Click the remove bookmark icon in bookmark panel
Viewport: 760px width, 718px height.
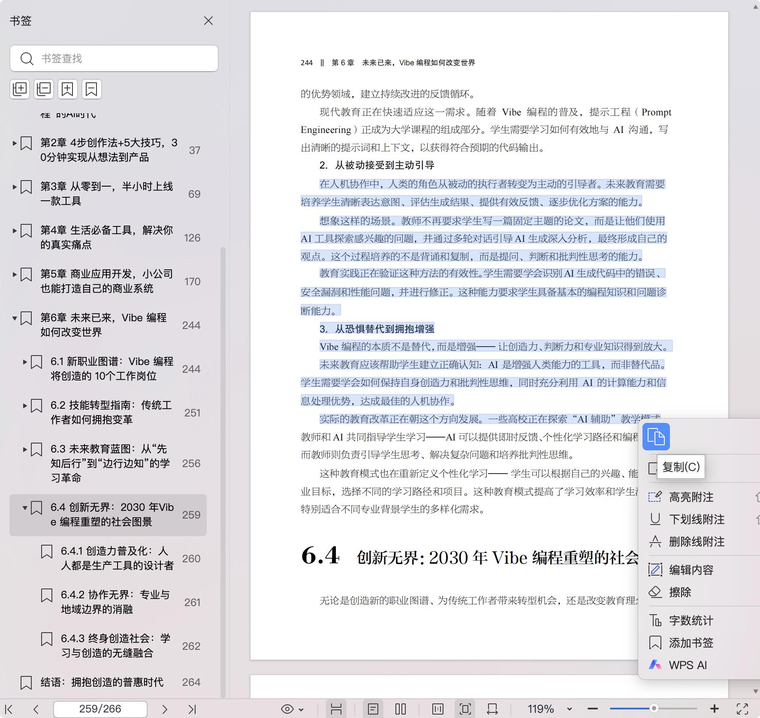tap(91, 89)
